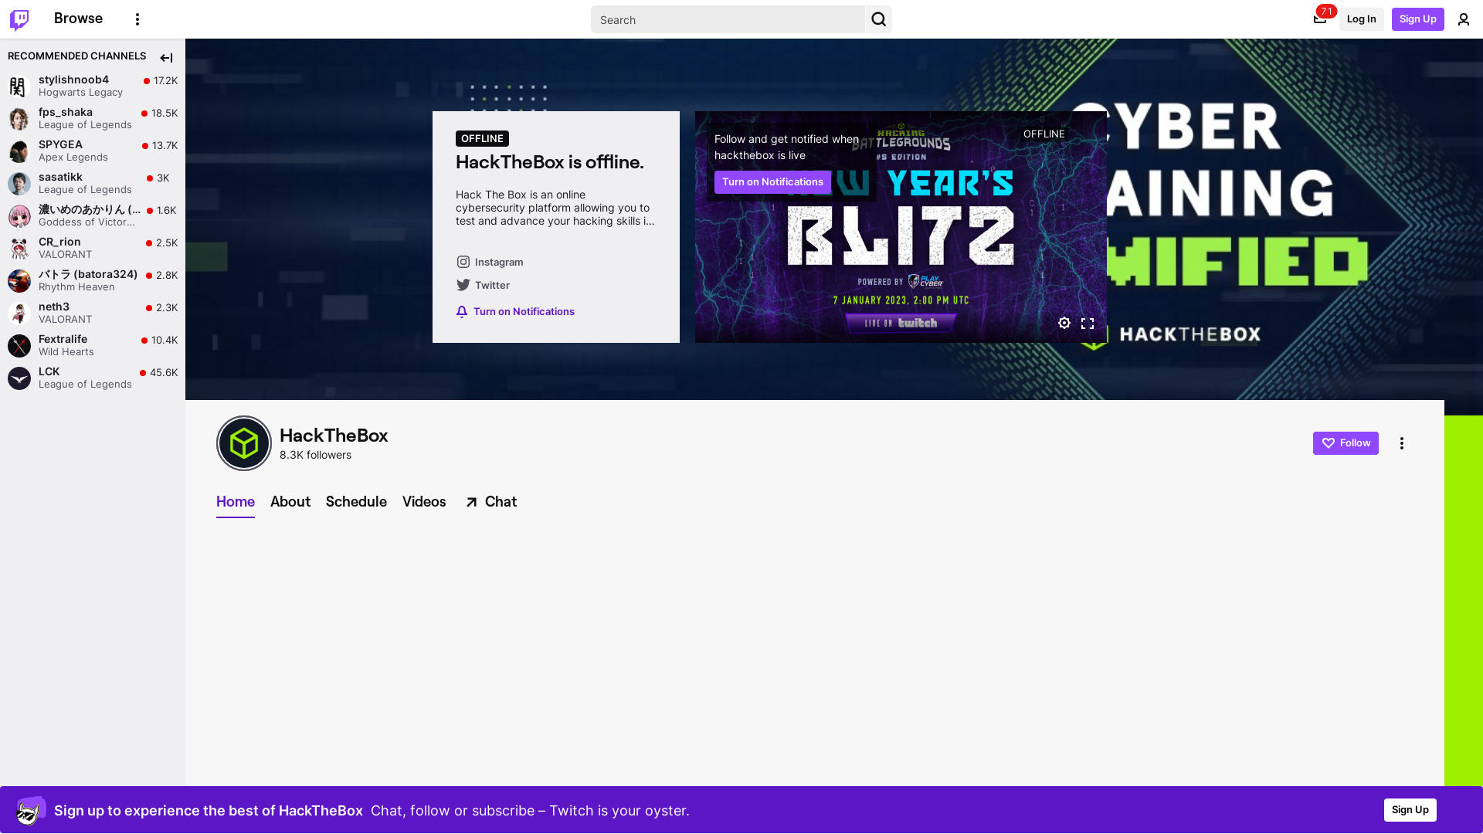
Task: Click fps_shaka channel name
Action: coord(66,112)
